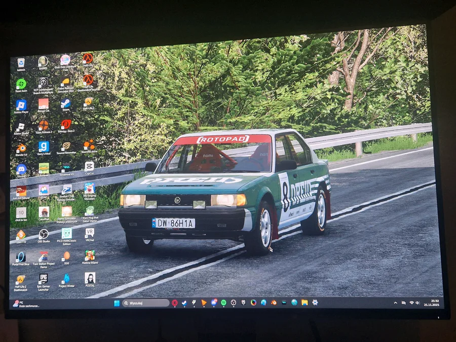Open Source Filmmaker shortcut
This screenshot has width=456, height=342.
pyautogui.click(x=66, y=147)
